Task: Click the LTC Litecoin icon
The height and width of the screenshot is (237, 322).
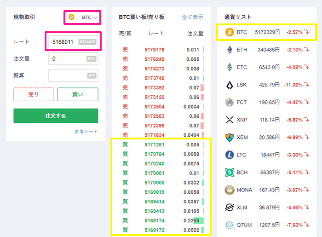Action: click(230, 155)
